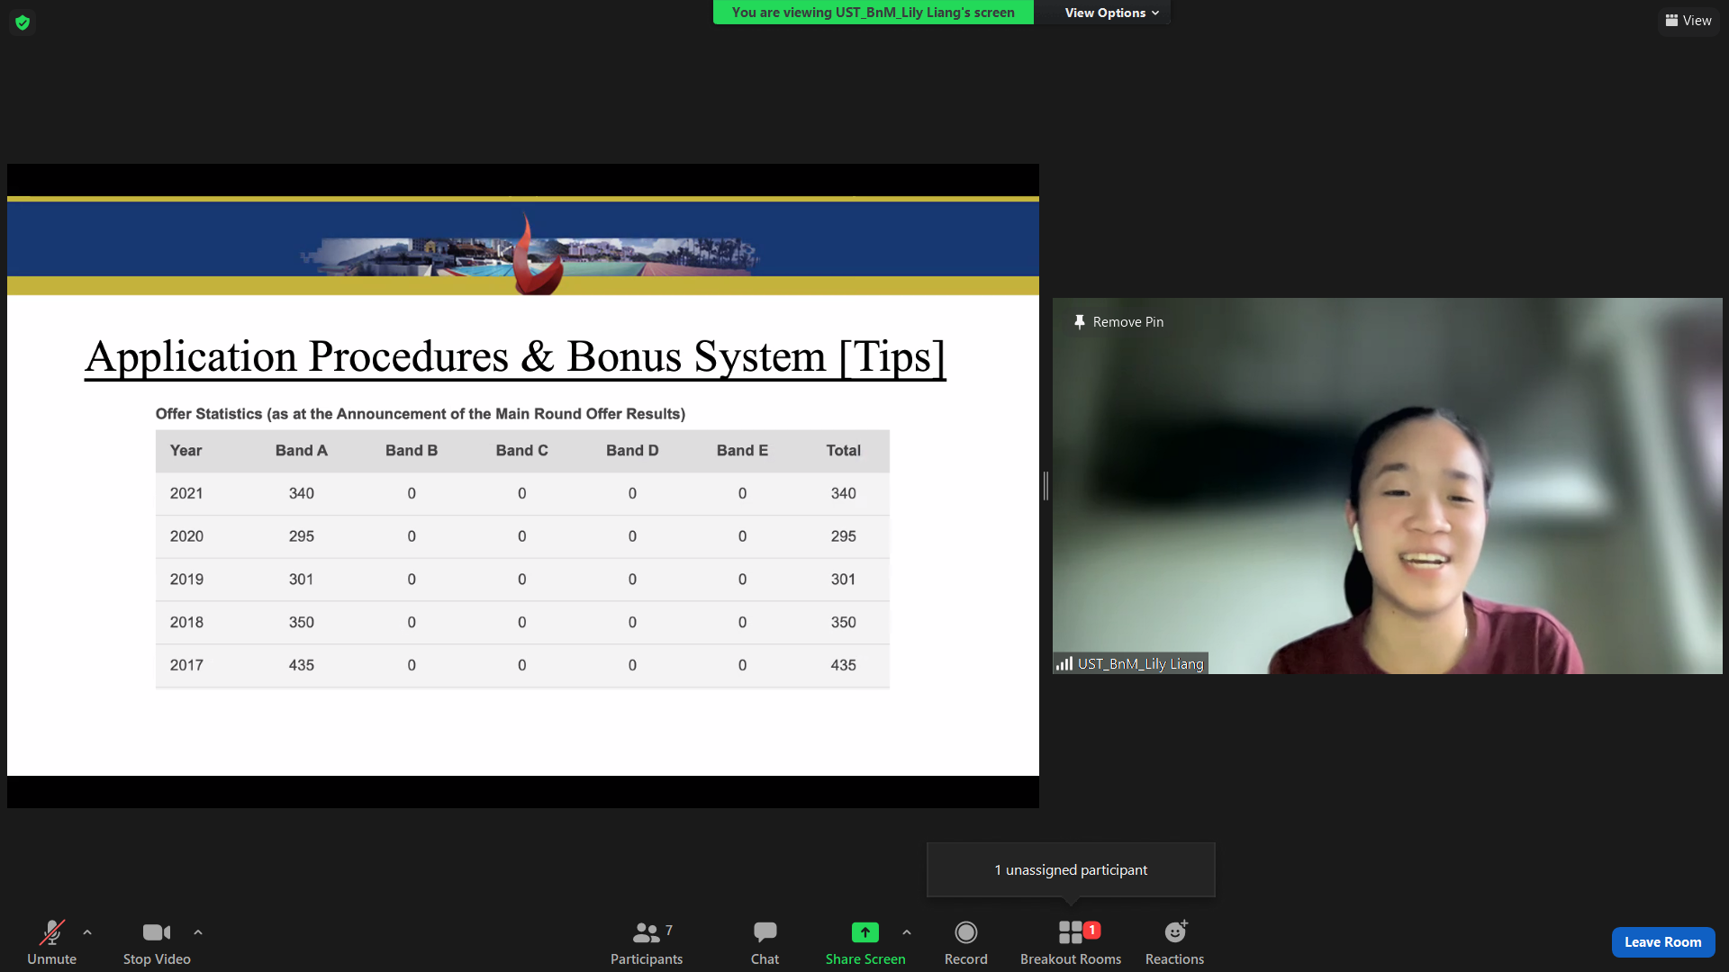The width and height of the screenshot is (1729, 972).
Task: Click the Band C column header
Action: pyautogui.click(x=521, y=451)
